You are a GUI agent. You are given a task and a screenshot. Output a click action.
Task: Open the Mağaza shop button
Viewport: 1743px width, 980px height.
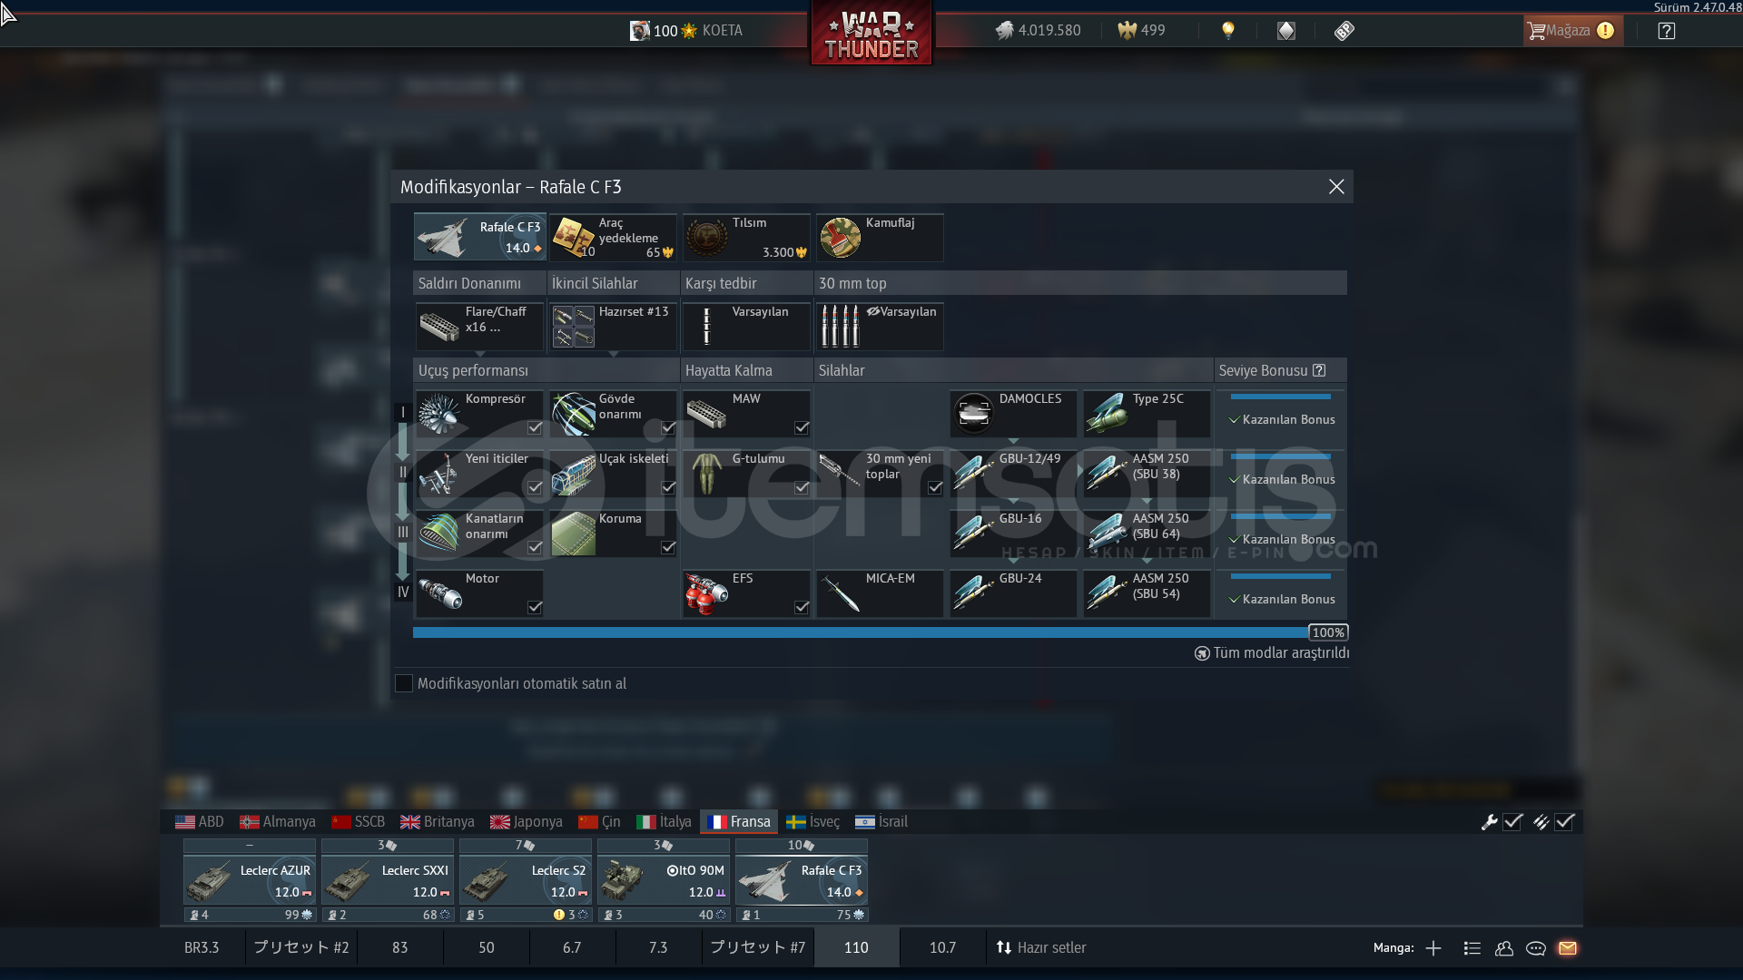pos(1571,30)
